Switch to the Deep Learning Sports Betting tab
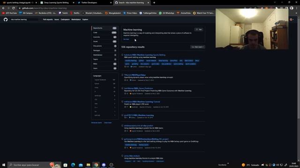The image size is (300, 168). [x=57, y=3]
